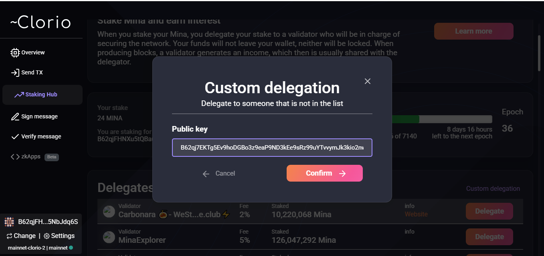Select the Sign message pencil icon
This screenshot has width=544, height=256.
pyautogui.click(x=14, y=116)
